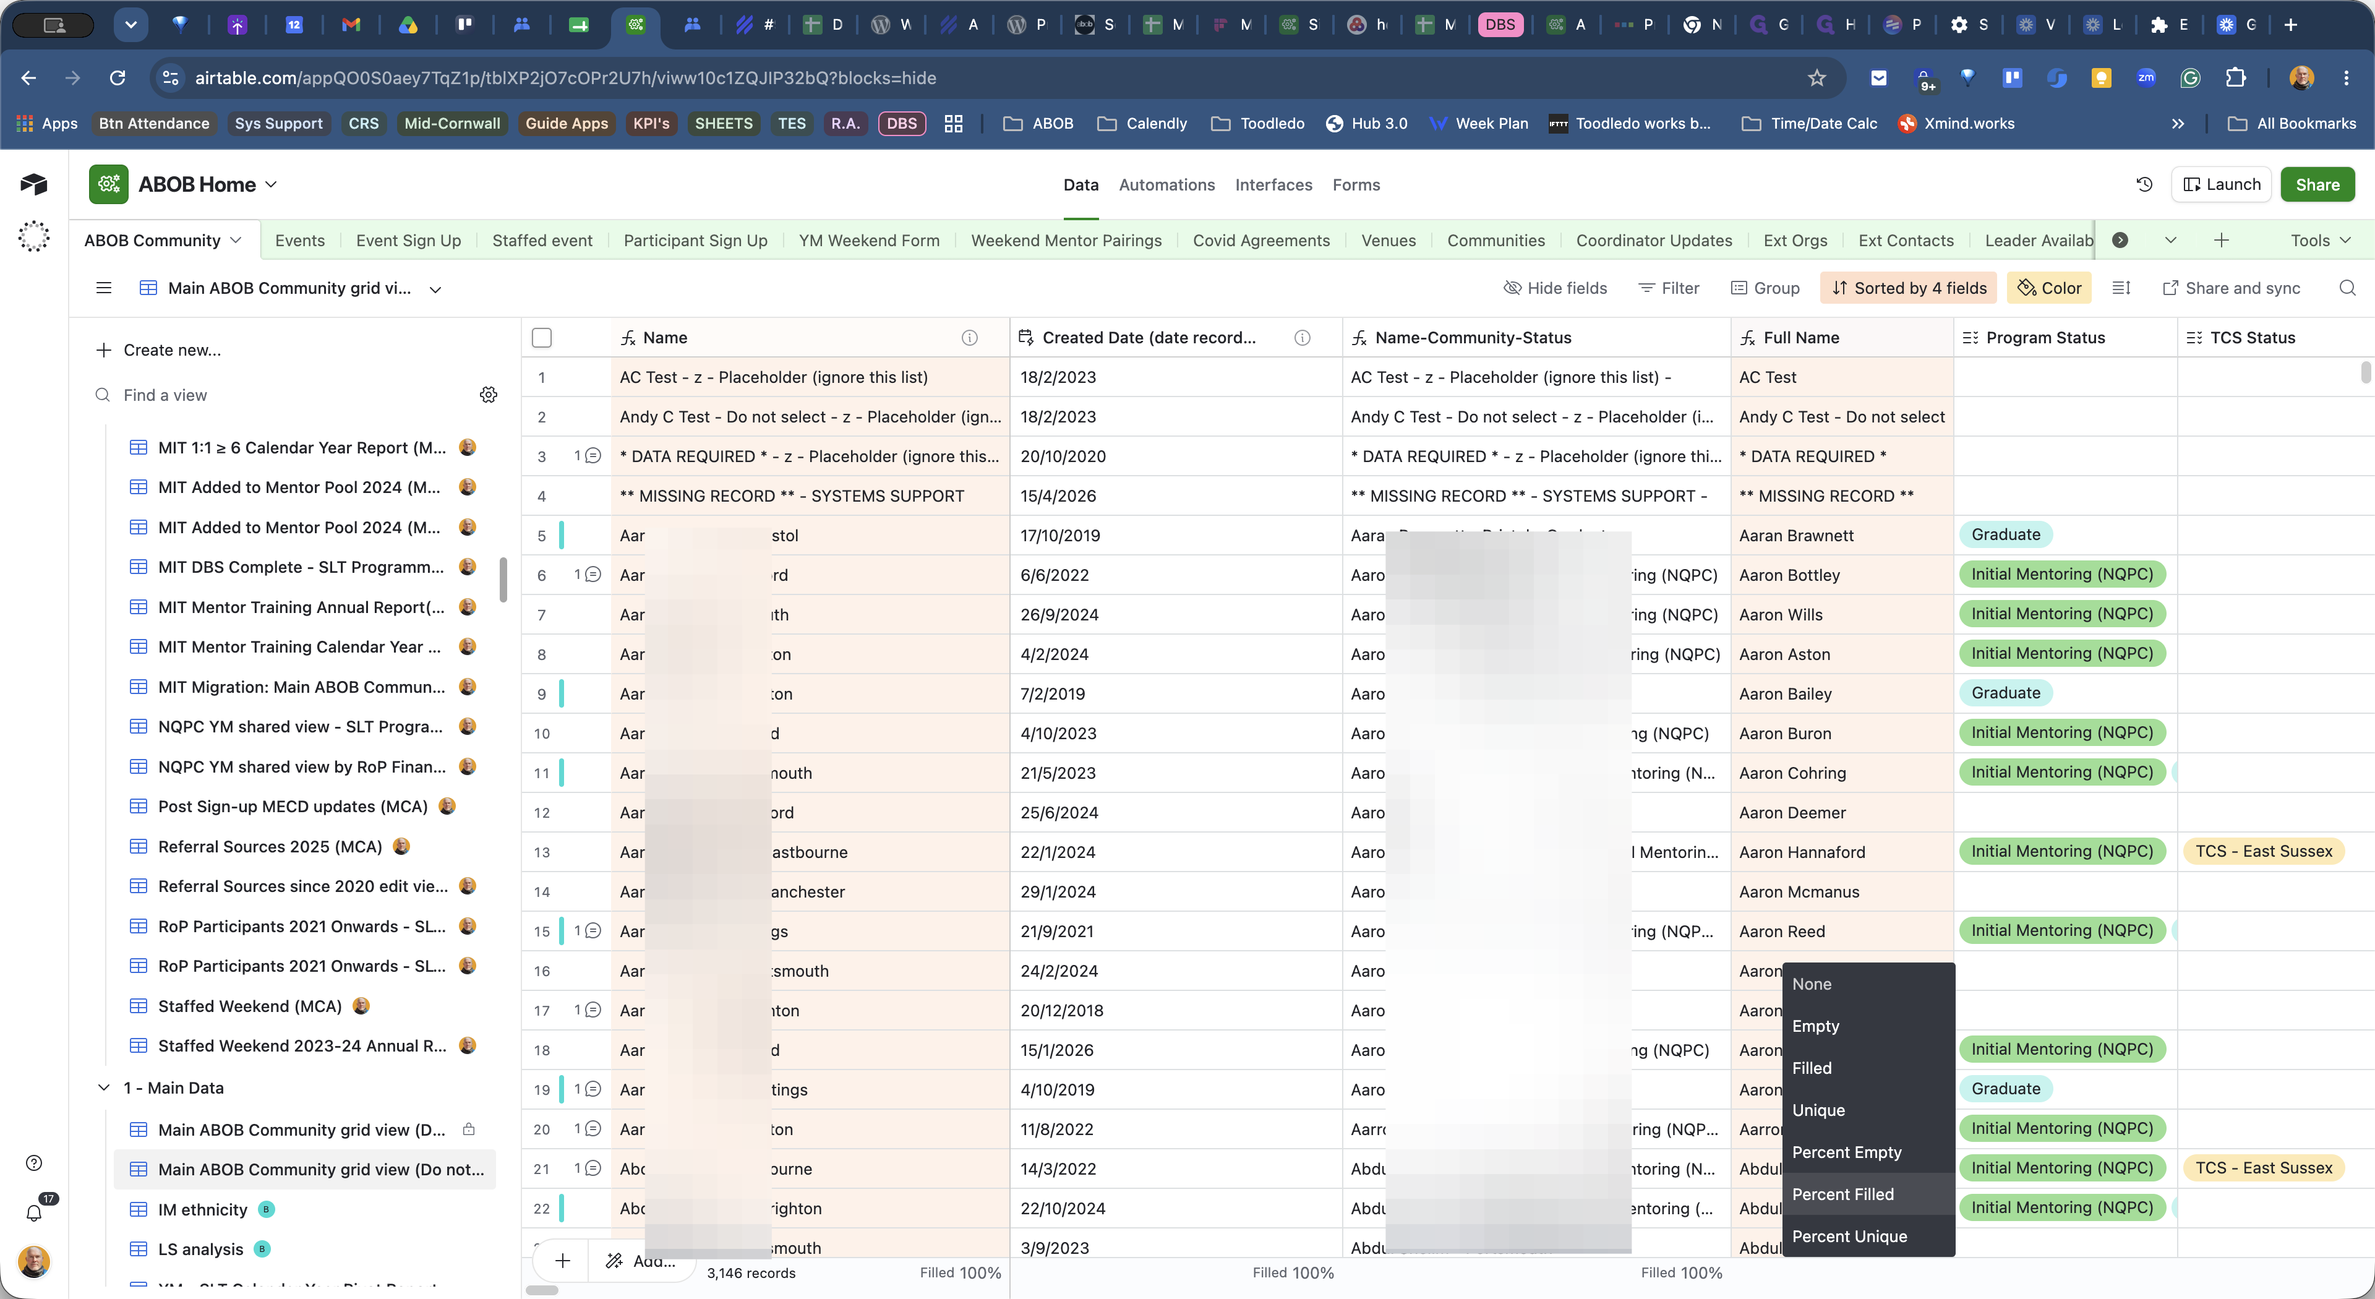Click the Share button

[2317, 184]
